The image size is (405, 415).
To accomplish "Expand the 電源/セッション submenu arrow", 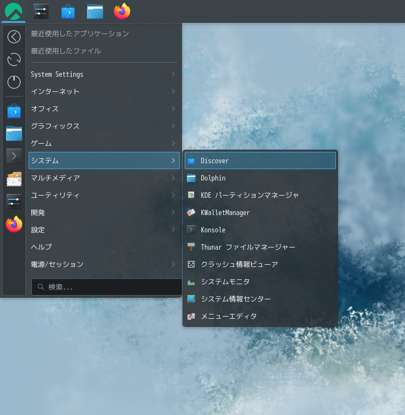I will point(173,264).
